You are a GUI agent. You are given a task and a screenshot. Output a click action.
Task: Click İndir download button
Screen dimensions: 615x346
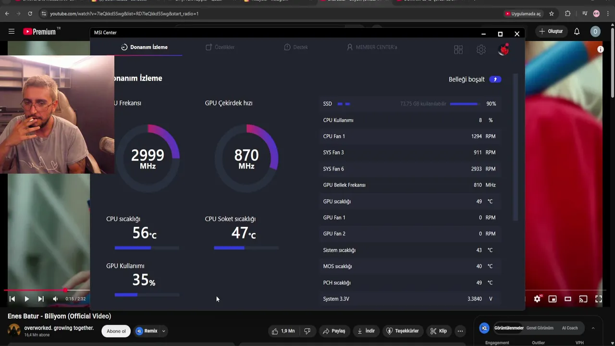(366, 331)
